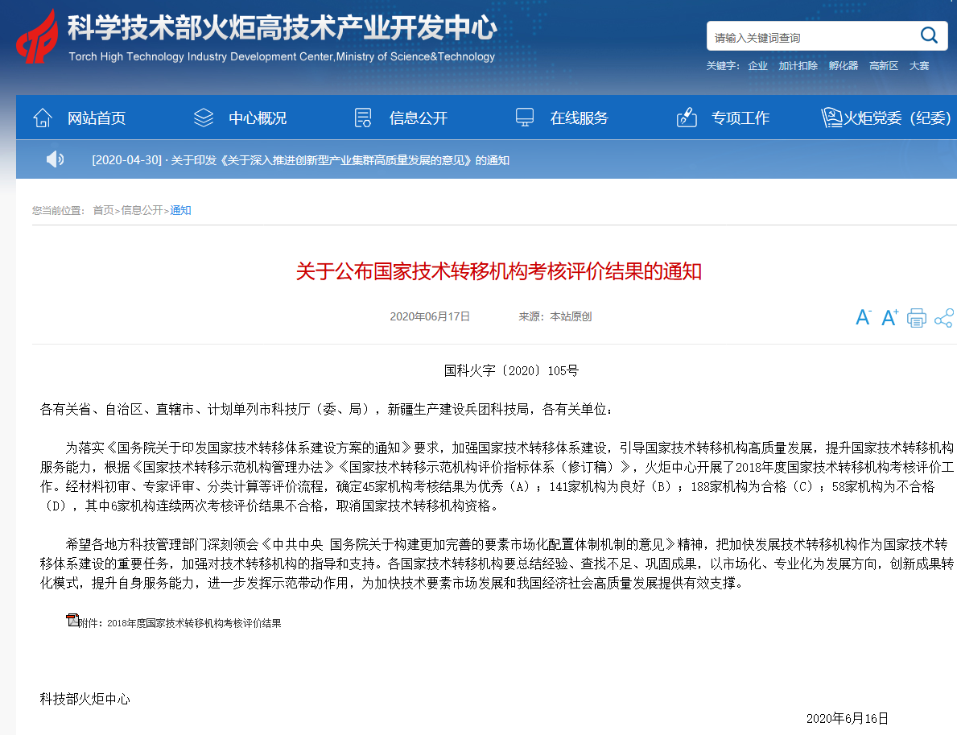Click the 企业 keyword link
Image resolution: width=957 pixels, height=735 pixels.
click(x=757, y=65)
